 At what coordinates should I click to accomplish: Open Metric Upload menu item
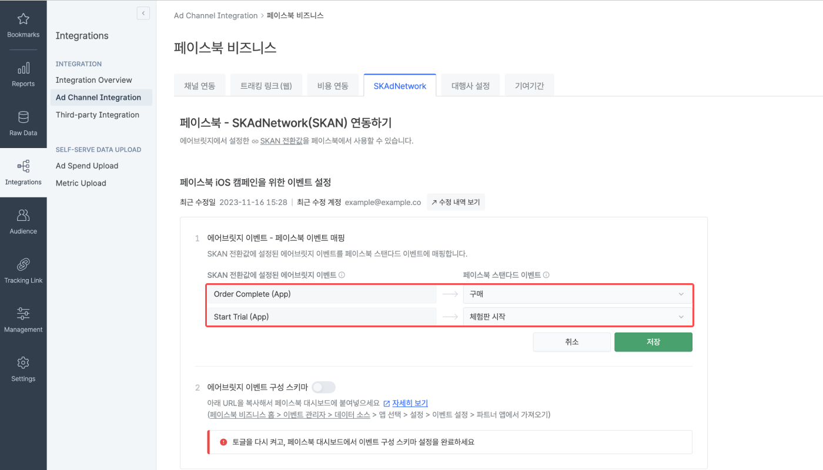tap(81, 183)
